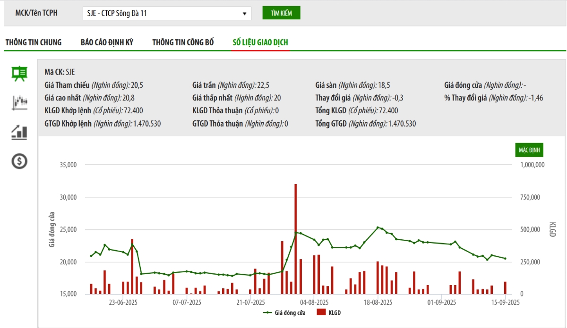Click the highest closing price point in mid-August
567x328 pixels.
(x=378, y=227)
